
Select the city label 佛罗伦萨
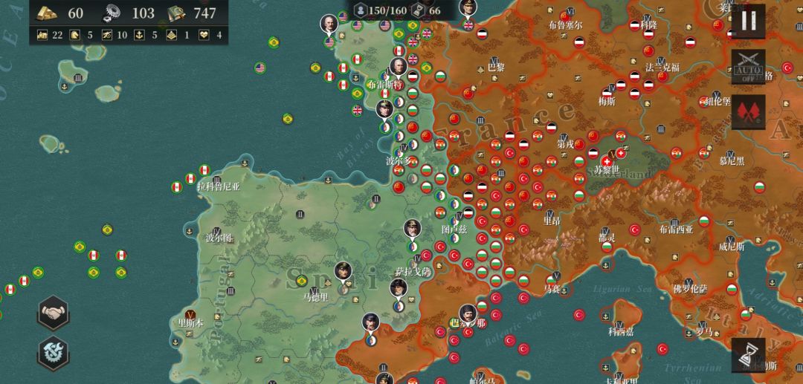(x=690, y=290)
